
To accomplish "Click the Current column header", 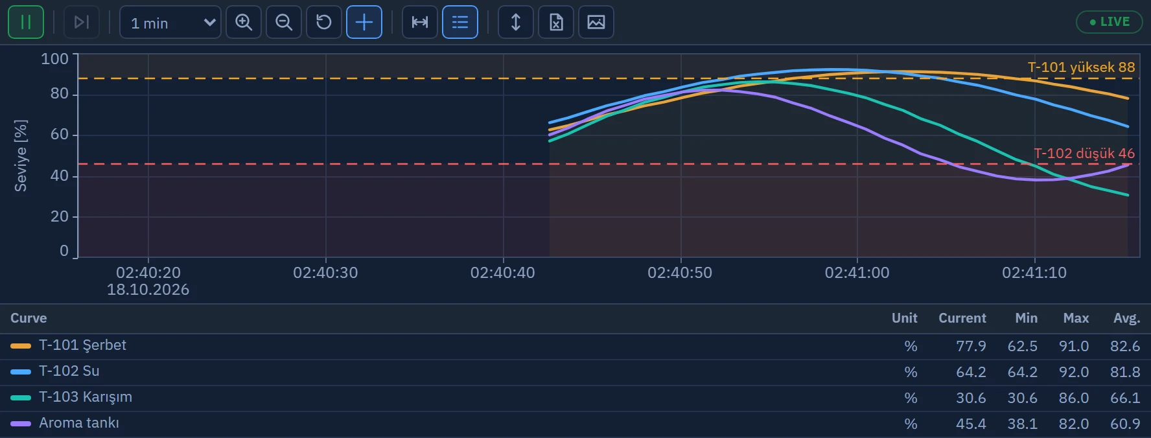I will coord(962,318).
